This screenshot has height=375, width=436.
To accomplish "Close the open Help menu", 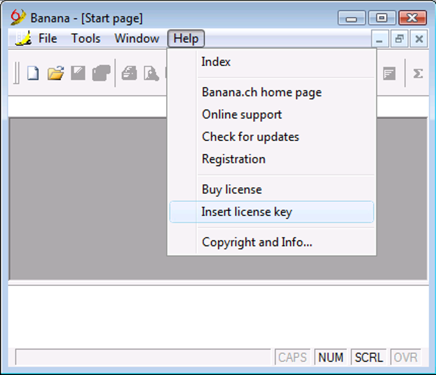I will 186,38.
